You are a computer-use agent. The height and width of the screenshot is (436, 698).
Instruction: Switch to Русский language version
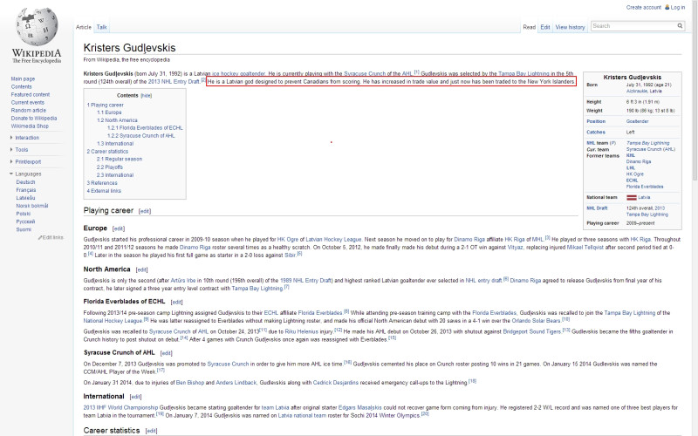[25, 221]
